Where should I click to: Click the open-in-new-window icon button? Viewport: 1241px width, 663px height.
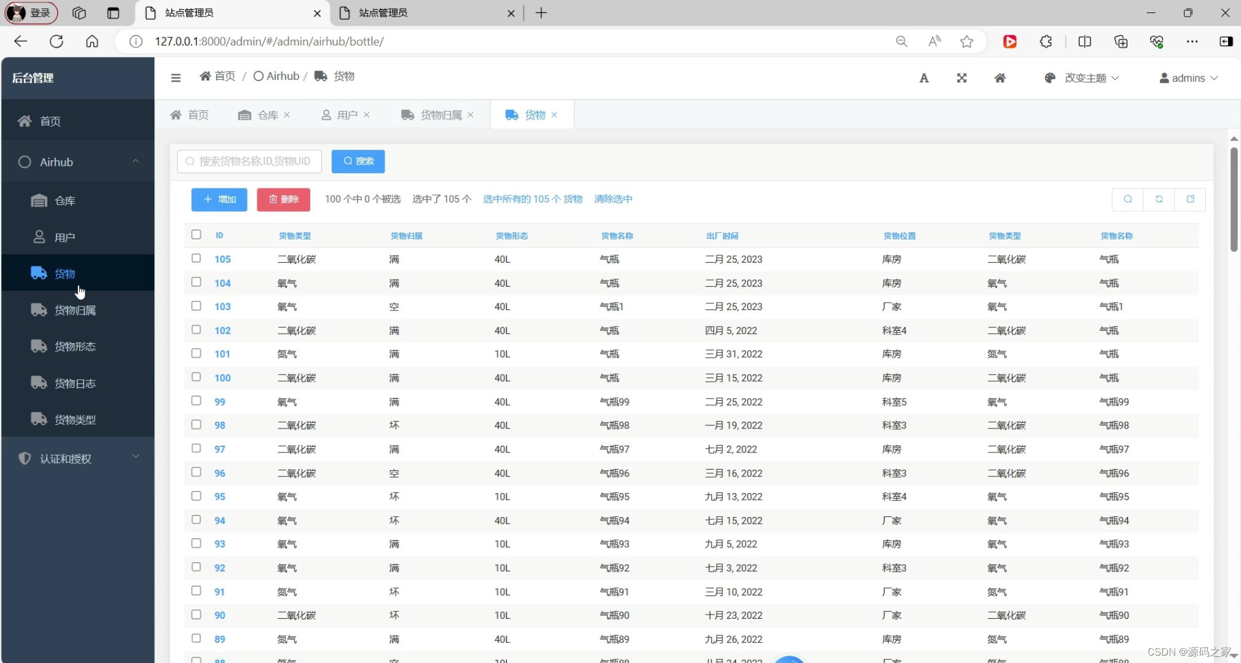click(x=1190, y=199)
